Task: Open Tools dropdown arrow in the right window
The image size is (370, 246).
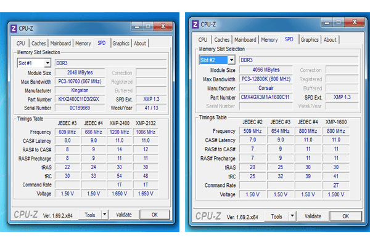Action: coord(292,216)
